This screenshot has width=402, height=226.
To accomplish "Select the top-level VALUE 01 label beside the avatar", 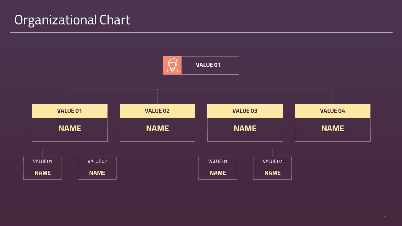I will [208, 65].
